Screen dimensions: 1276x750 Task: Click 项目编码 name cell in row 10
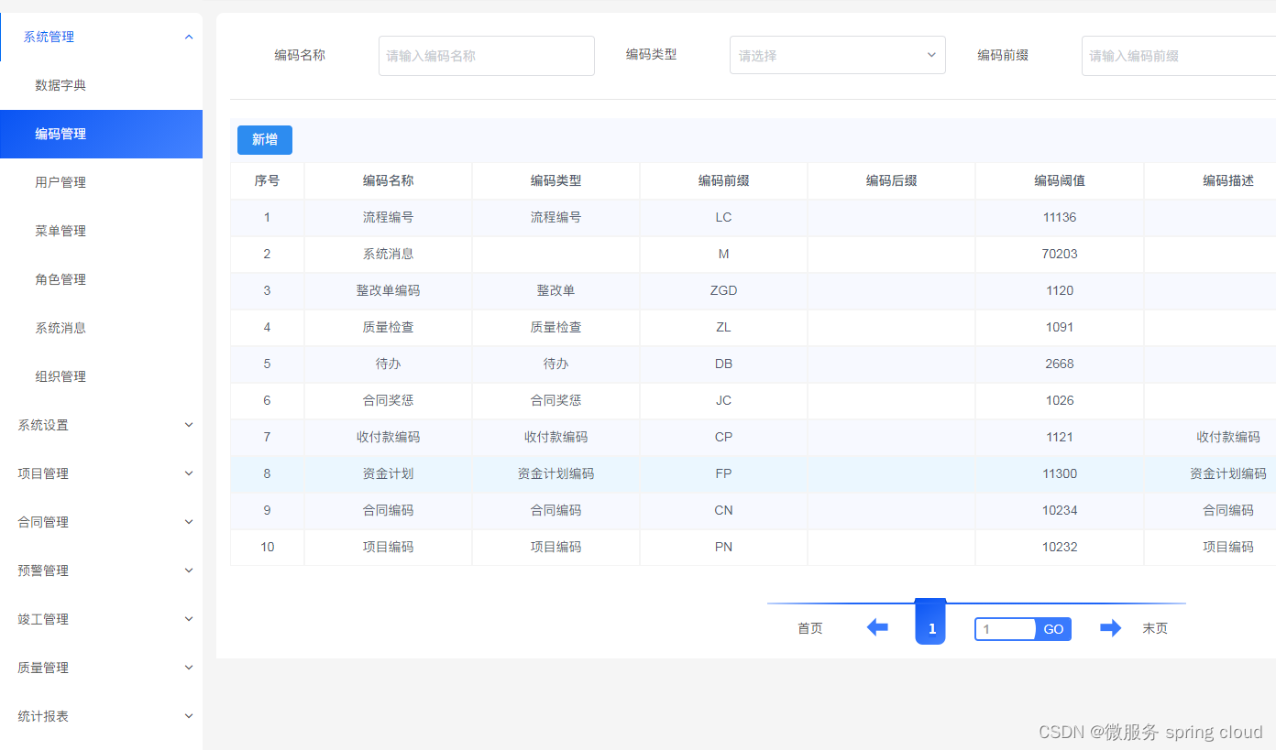coord(388,548)
